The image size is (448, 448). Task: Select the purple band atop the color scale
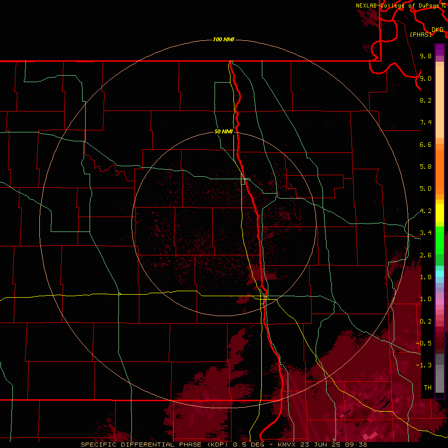[x=440, y=50]
